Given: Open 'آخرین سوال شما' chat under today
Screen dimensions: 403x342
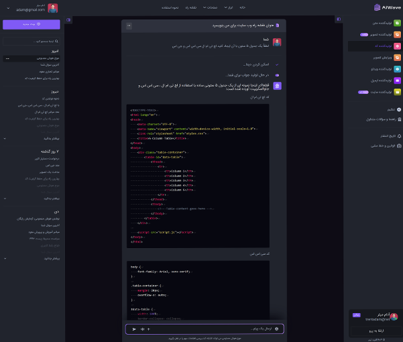Looking at the screenshot, I should click(50, 65).
